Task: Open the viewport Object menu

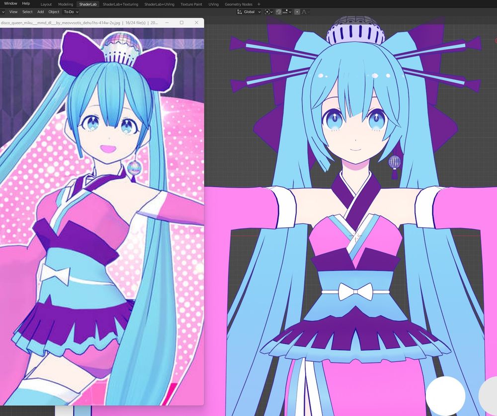Action: pos(54,12)
